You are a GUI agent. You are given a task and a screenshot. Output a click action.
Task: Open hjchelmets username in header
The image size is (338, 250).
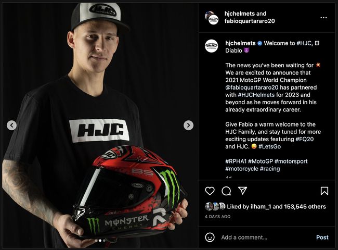[240, 14]
